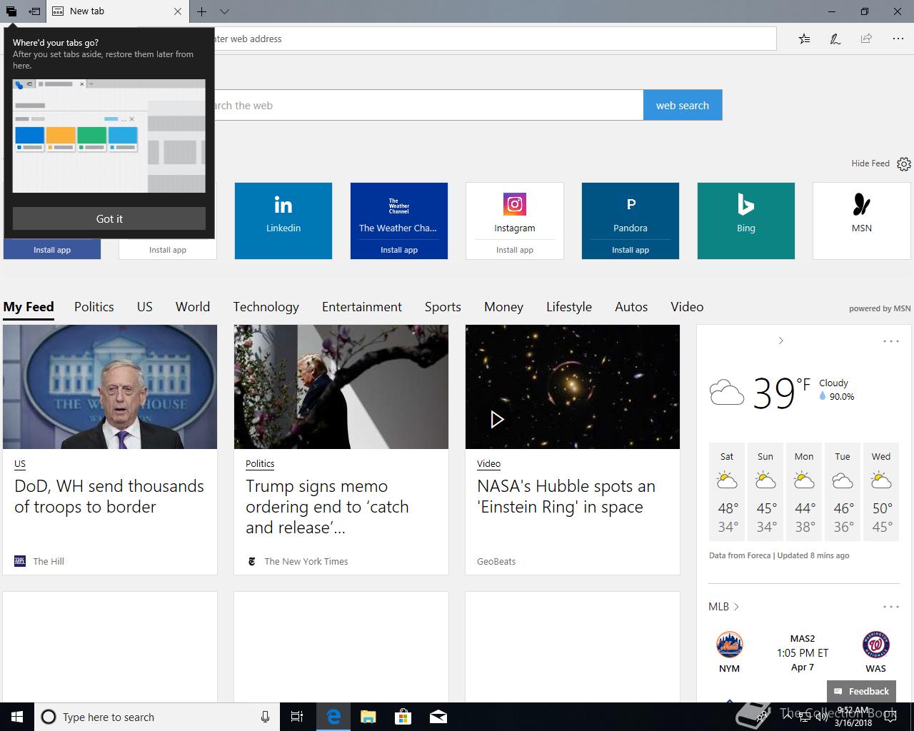Open a new tab with plus icon

pyautogui.click(x=202, y=11)
